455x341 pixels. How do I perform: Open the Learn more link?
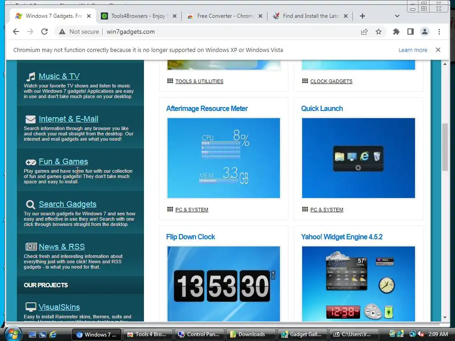[x=413, y=50]
